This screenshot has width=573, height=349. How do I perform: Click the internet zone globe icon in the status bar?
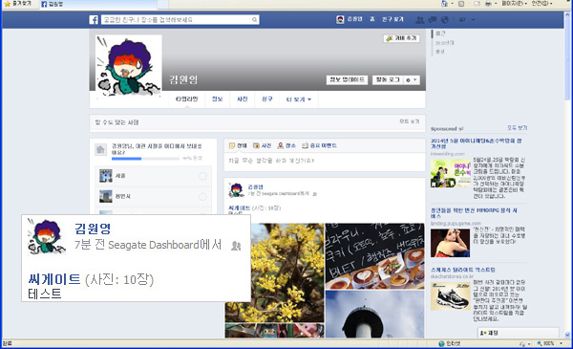pos(442,343)
